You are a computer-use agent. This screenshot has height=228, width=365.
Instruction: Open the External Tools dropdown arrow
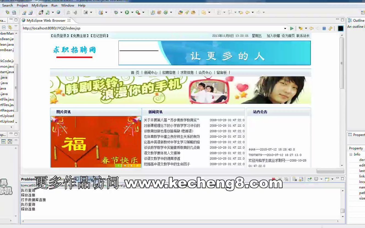click(x=143, y=13)
